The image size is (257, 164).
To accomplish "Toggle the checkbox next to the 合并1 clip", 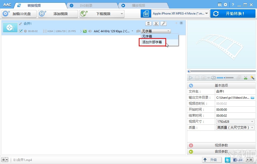I will 21,31.
